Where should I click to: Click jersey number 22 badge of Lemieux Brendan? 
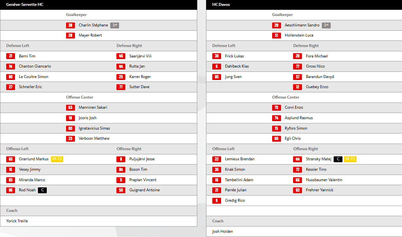click(217, 159)
